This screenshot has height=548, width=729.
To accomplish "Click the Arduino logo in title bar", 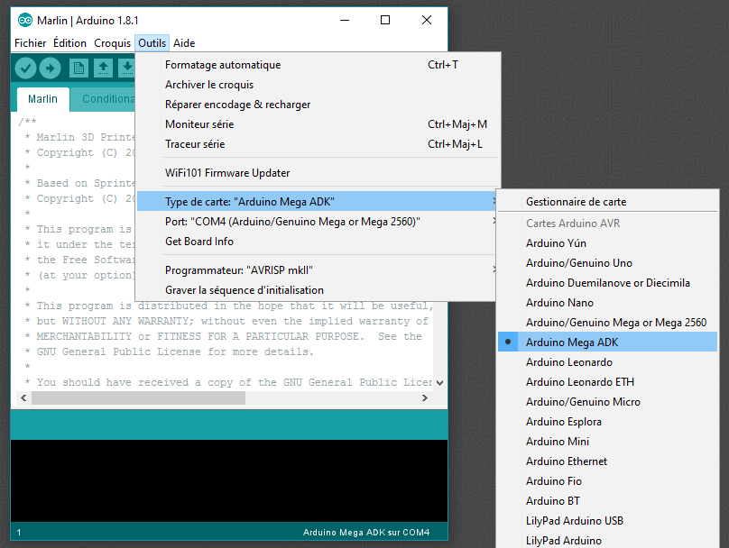I will (24, 20).
